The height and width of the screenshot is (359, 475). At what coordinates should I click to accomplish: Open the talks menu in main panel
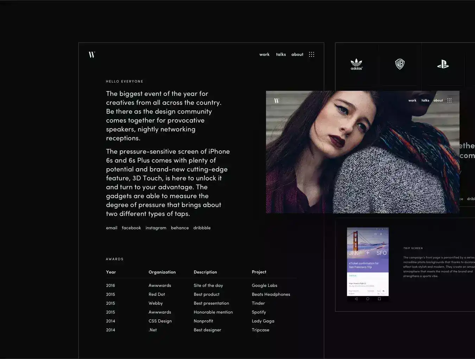281,55
